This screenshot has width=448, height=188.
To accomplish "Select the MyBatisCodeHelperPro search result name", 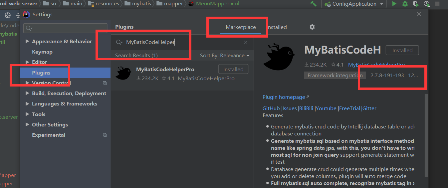I will pyautogui.click(x=165, y=69).
